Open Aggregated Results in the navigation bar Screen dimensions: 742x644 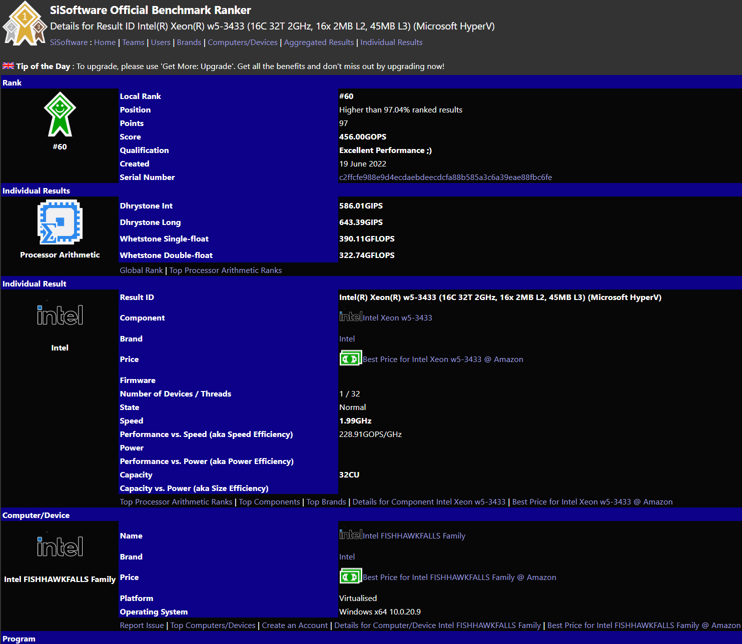319,42
